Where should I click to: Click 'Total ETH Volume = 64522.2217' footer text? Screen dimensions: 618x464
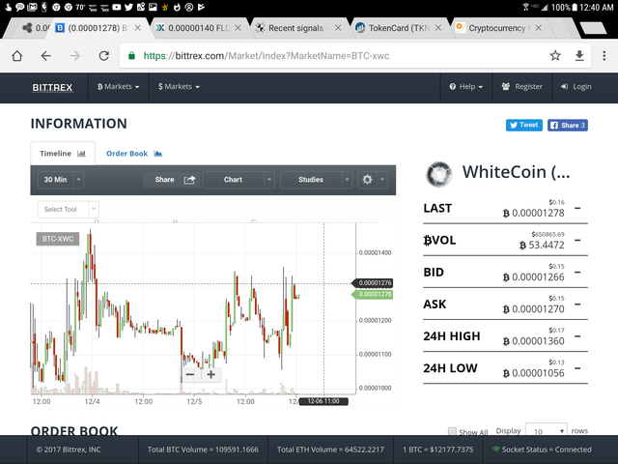pyautogui.click(x=330, y=449)
